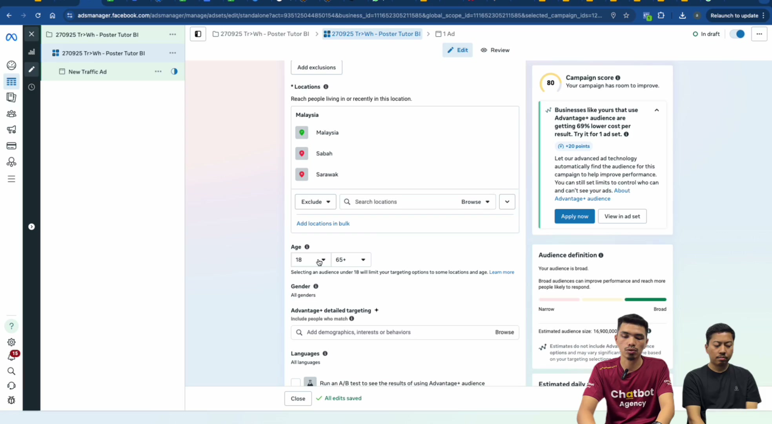Close the editor panel with the X icon

pos(31,34)
